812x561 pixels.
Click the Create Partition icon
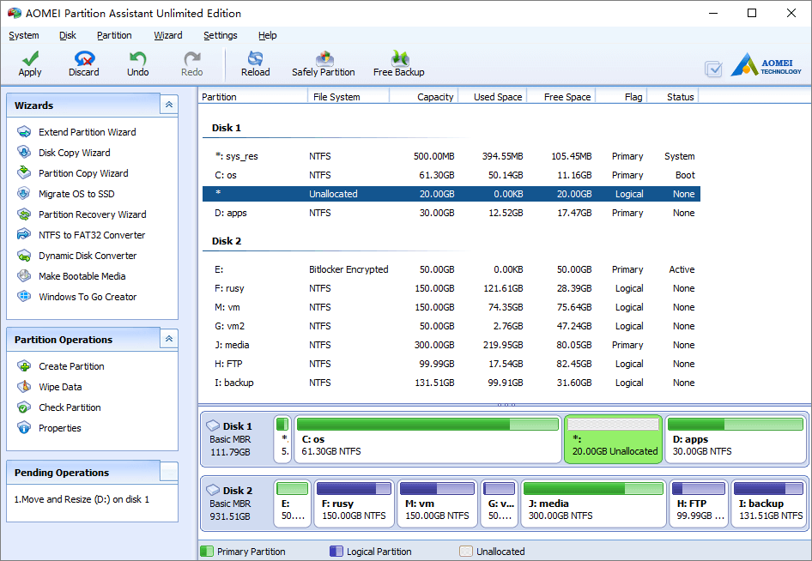(x=24, y=366)
